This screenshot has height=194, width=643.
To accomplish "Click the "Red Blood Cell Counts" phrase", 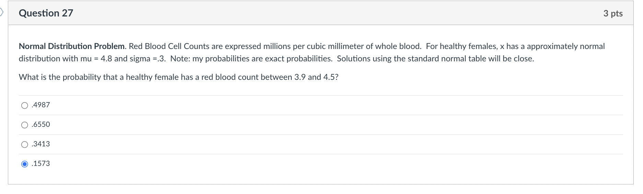I will click(169, 46).
